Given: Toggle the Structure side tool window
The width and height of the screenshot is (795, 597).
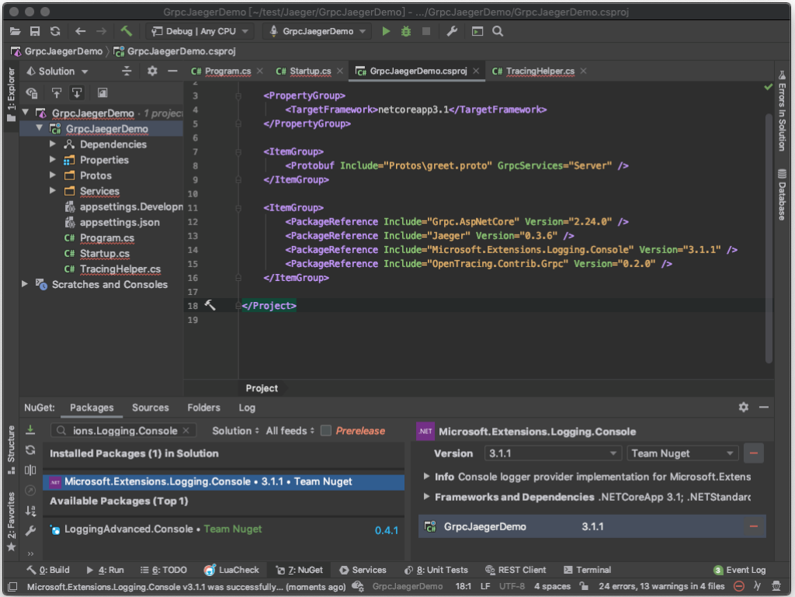Looking at the screenshot, I should (11, 450).
